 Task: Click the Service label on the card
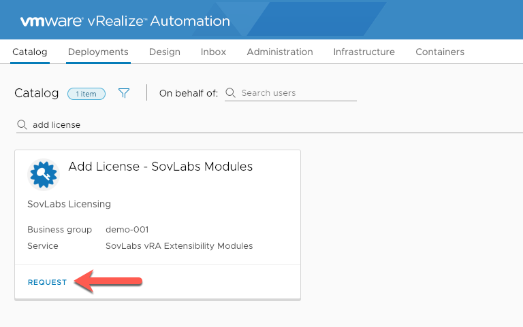tap(43, 245)
